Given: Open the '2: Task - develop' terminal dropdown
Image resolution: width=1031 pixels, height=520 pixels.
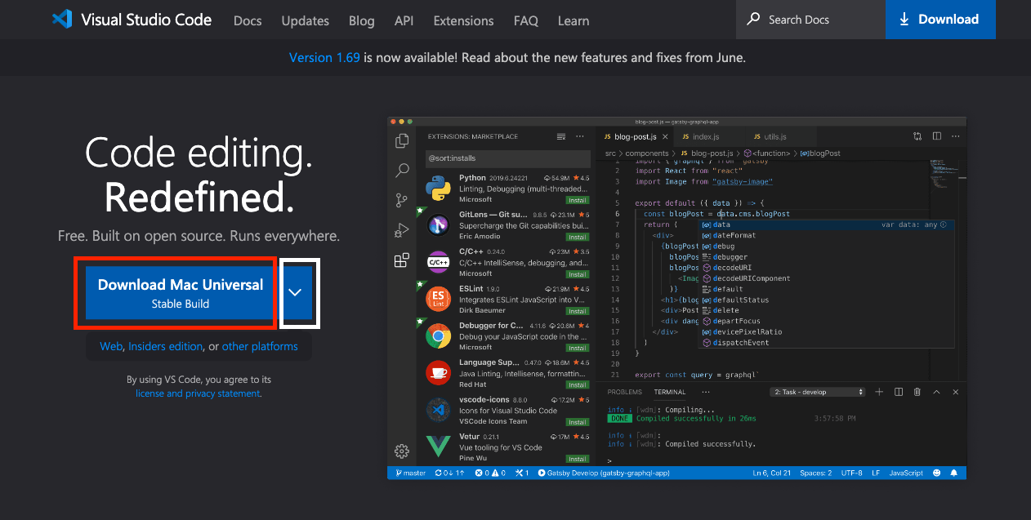Looking at the screenshot, I should (817, 392).
